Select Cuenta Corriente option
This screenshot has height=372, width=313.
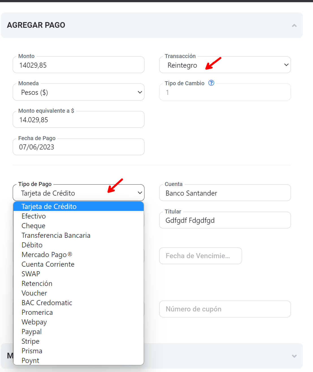coord(48,264)
